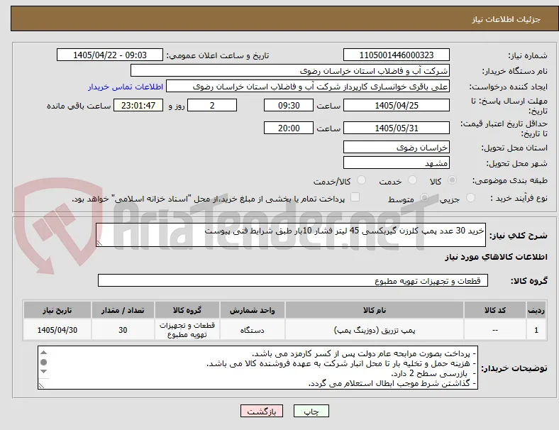This screenshot has width=559, height=430.
Task: Click the واحد شمارش column header
Action: 252,310
